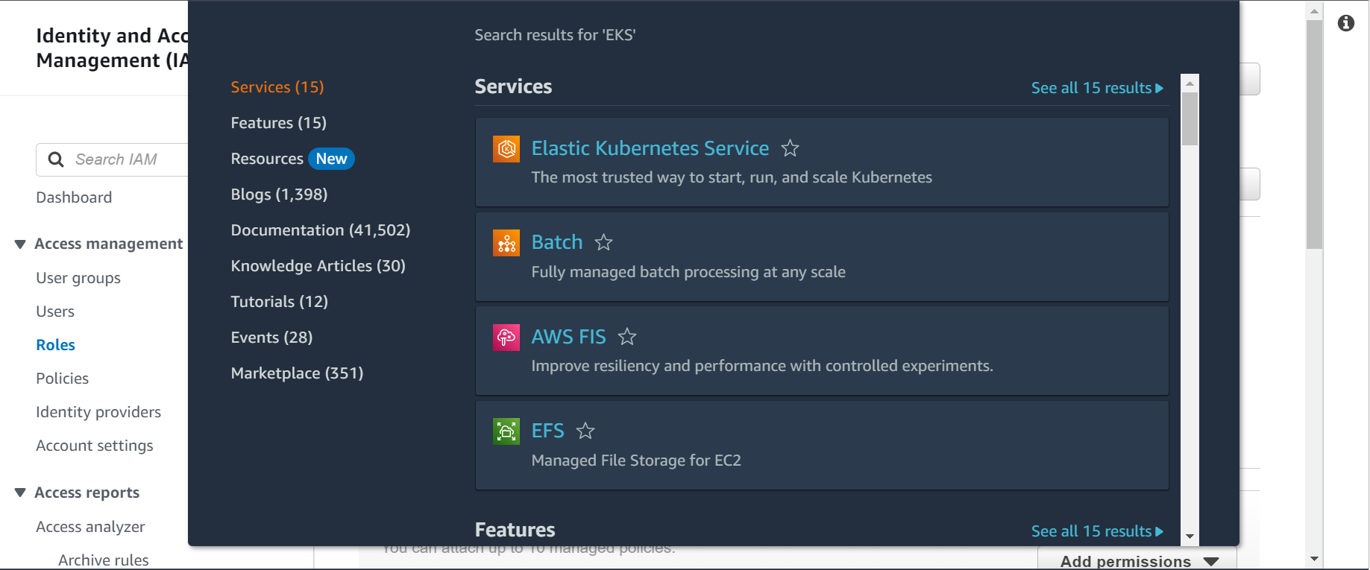Star the AWS FIS service
The image size is (1370, 570).
627,337
